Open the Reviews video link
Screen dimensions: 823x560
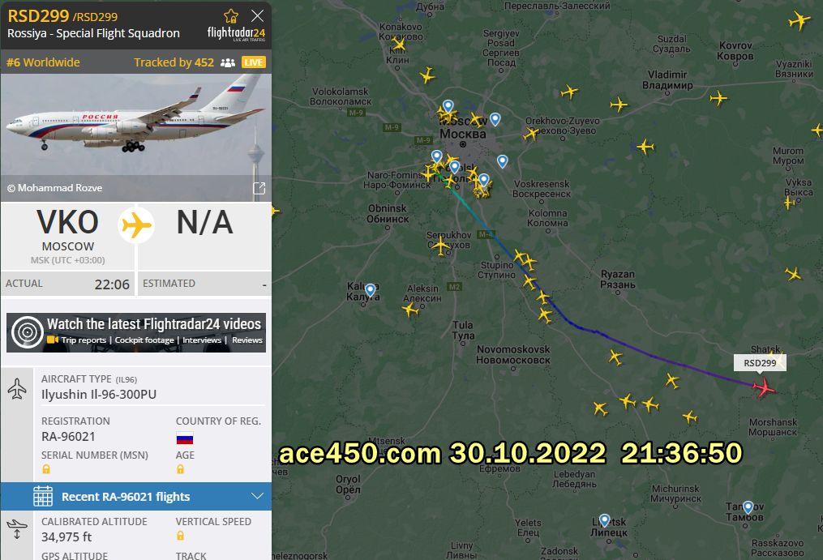click(x=247, y=340)
